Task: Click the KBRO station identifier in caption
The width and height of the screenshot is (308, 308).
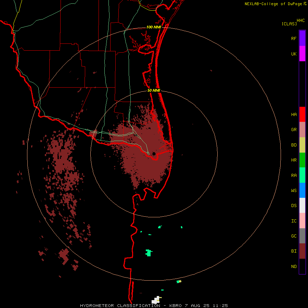Action: [176, 306]
